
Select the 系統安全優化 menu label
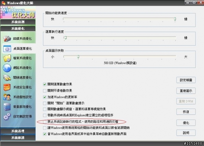pos(22,87)
